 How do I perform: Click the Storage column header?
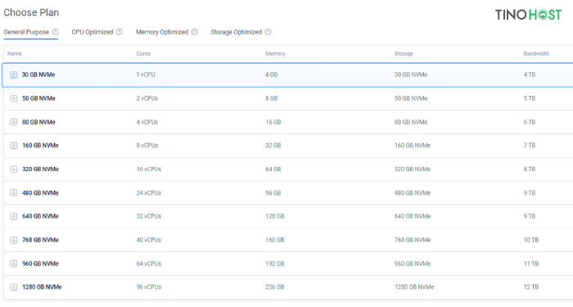(404, 54)
